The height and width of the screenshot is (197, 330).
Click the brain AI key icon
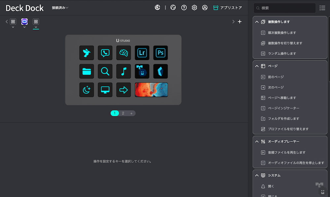123,53
